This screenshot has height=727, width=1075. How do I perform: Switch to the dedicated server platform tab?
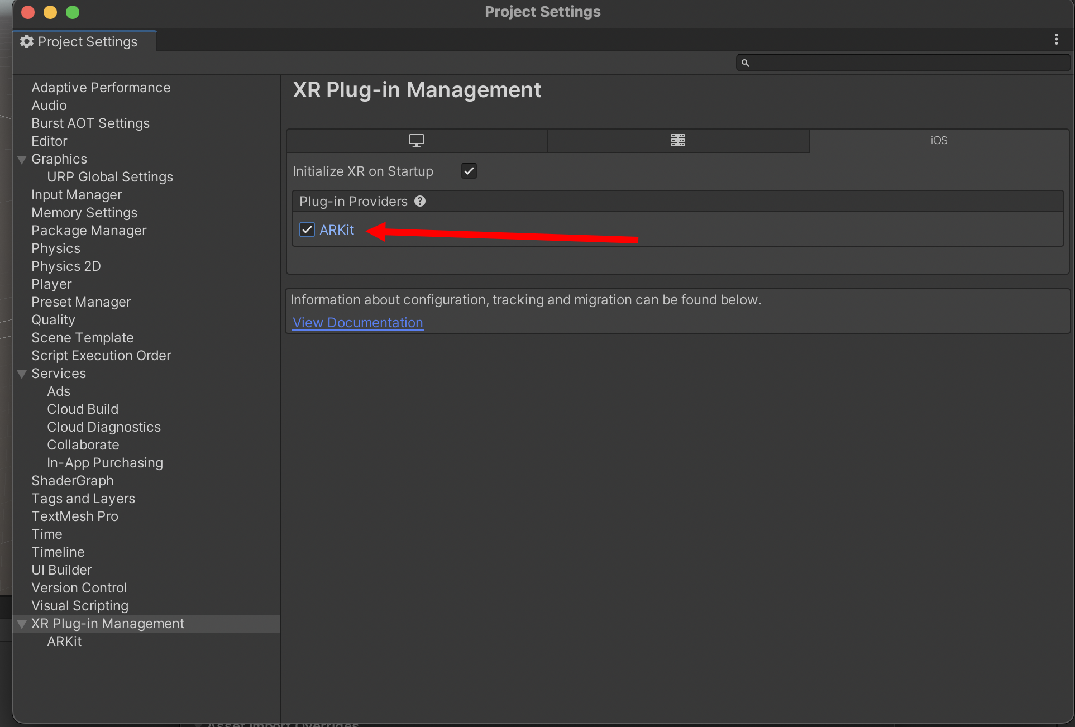point(678,141)
